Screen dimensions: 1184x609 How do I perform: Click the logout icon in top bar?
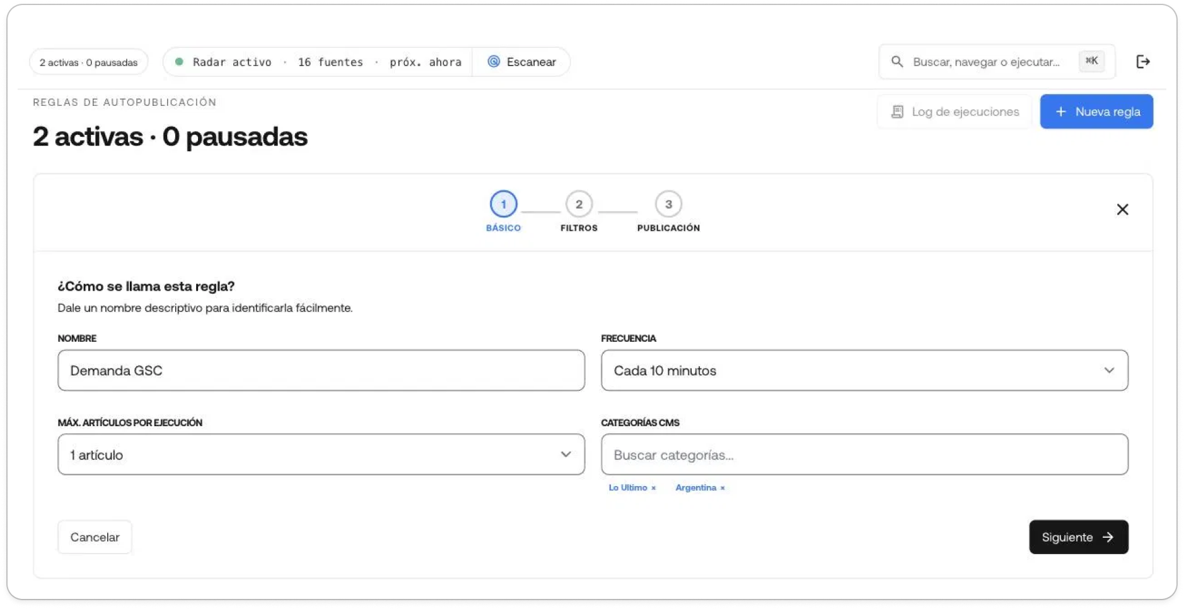1142,62
